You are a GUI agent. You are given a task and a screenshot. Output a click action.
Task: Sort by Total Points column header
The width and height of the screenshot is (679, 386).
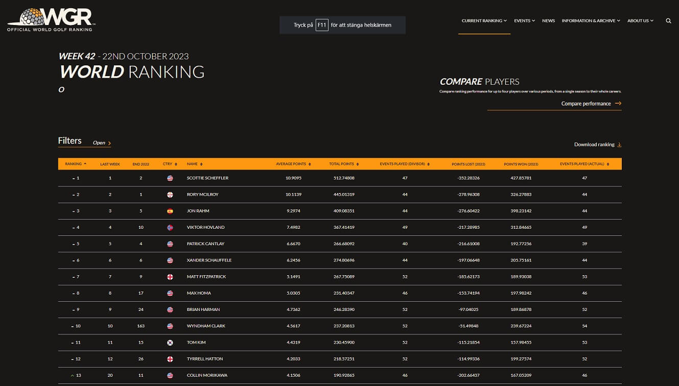click(344, 164)
